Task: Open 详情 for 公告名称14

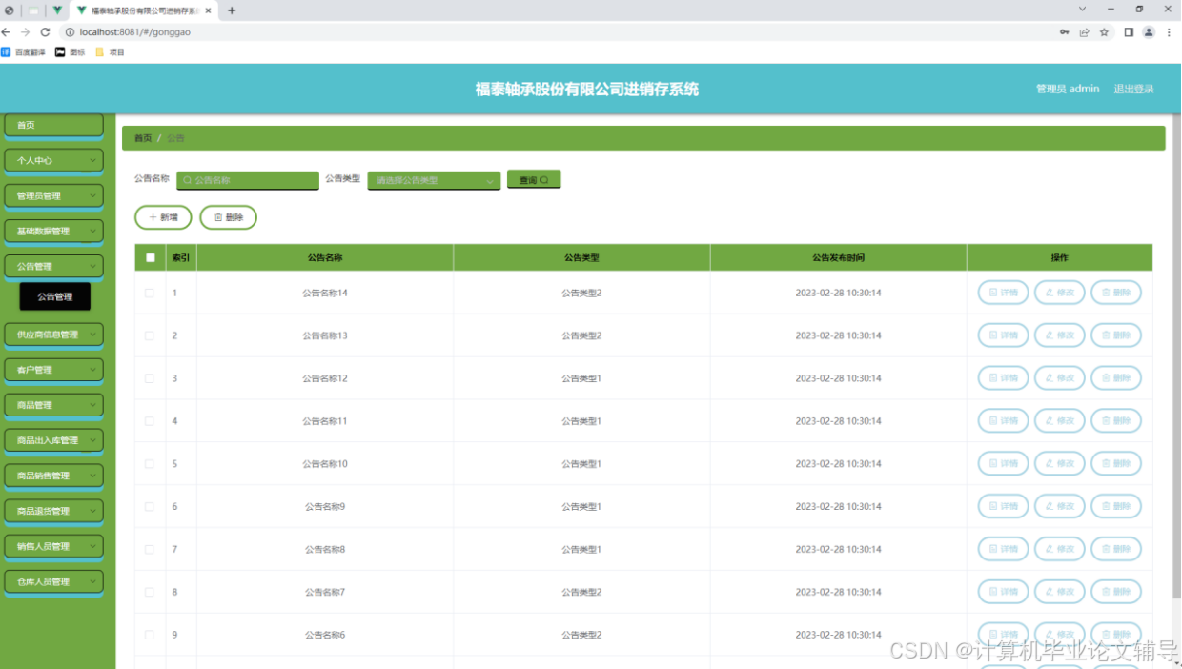Action: 1003,293
